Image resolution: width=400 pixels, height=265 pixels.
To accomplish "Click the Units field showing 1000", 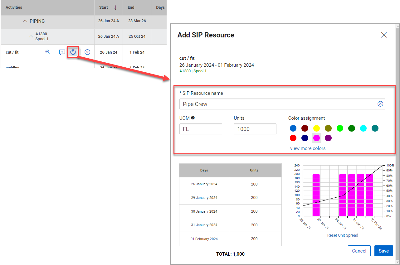I will click(x=255, y=128).
